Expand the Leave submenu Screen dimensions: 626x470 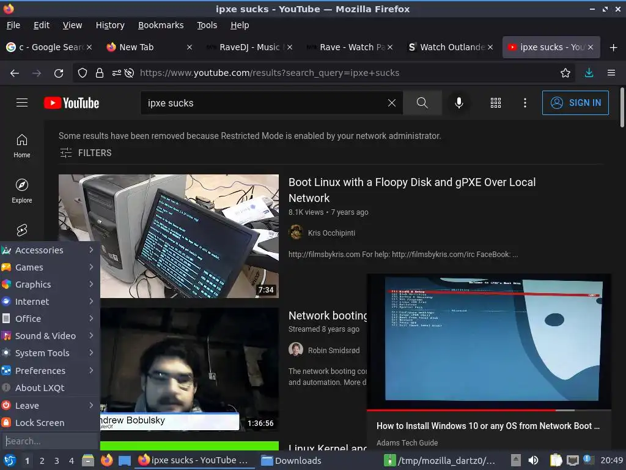(50, 406)
